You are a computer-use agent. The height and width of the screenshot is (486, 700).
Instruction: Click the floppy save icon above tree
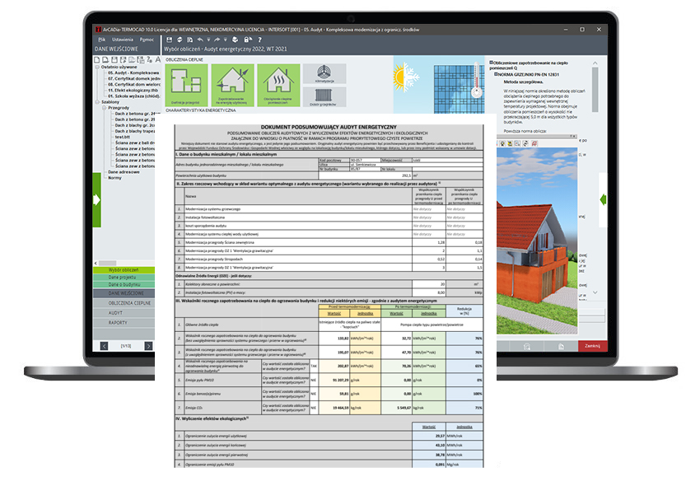point(114,59)
